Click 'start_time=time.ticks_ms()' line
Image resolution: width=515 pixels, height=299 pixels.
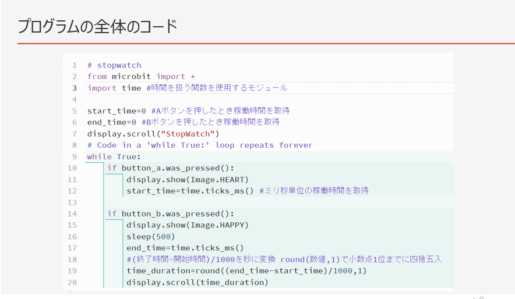tap(190, 191)
